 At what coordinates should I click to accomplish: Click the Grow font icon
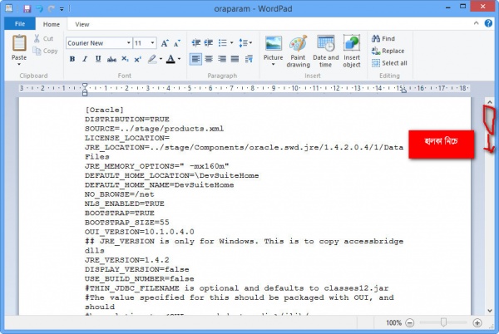(165, 43)
